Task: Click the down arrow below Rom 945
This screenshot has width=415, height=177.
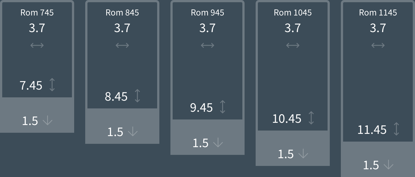Action: (218, 143)
